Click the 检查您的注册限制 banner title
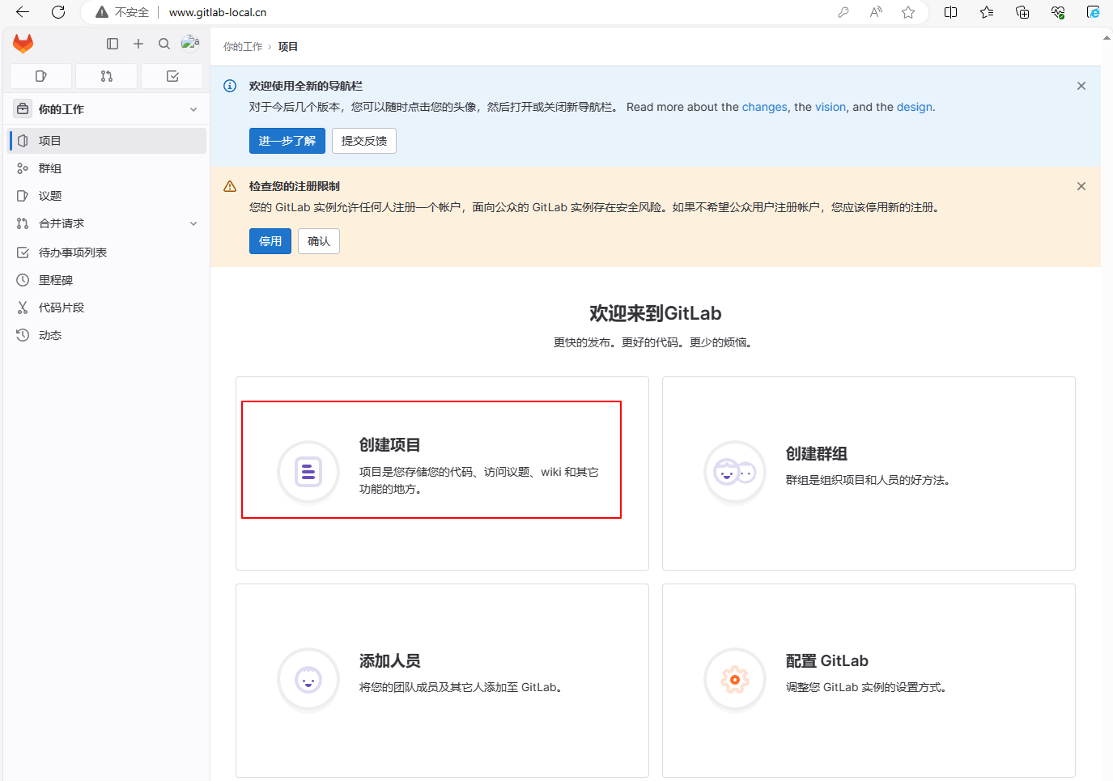Image resolution: width=1113 pixels, height=781 pixels. point(295,186)
